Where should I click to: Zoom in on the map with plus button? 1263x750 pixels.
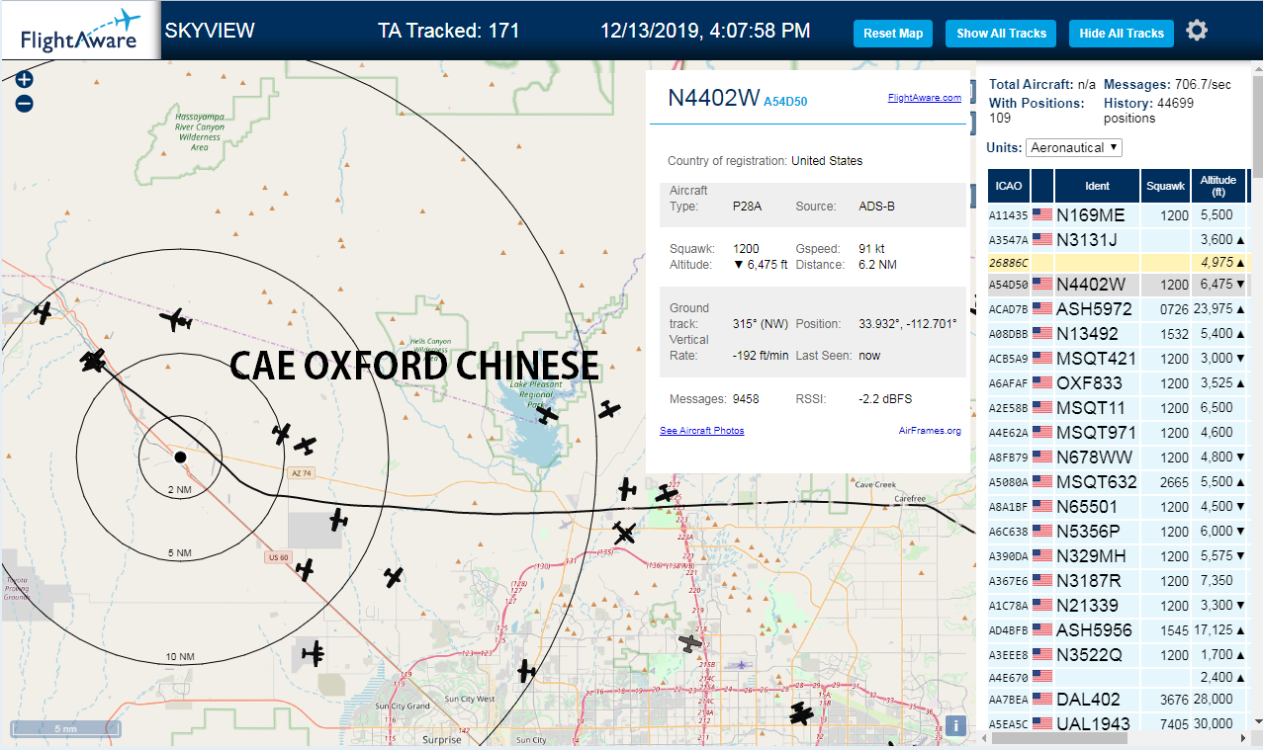click(x=25, y=80)
